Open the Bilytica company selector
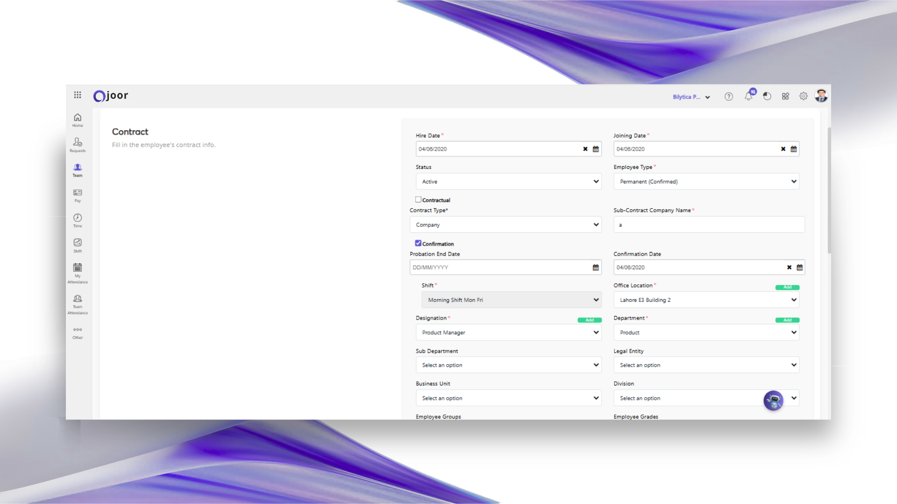This screenshot has width=897, height=504. click(691, 97)
